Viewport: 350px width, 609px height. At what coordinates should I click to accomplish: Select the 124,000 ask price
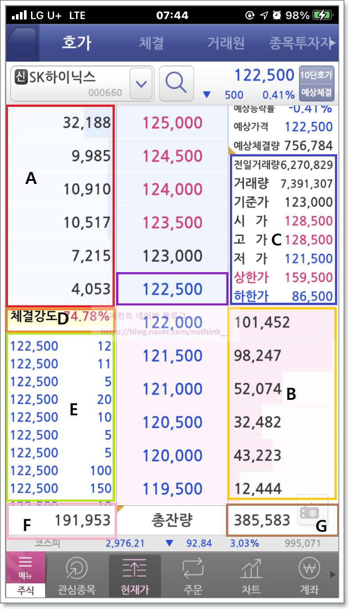pos(171,189)
